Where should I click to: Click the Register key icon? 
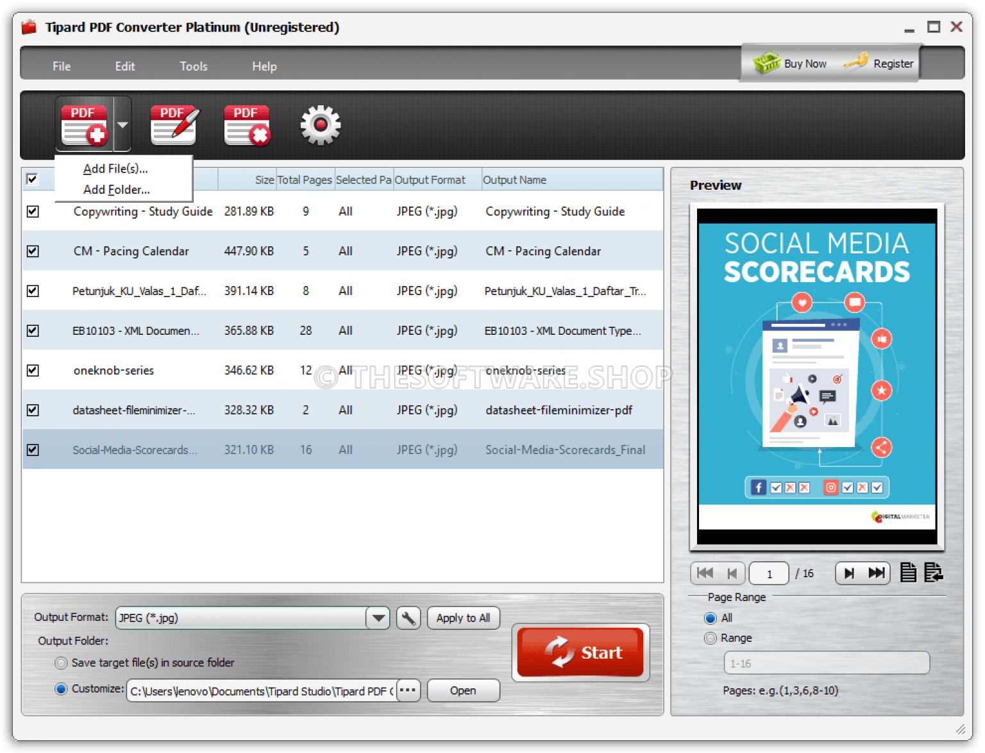[856, 62]
